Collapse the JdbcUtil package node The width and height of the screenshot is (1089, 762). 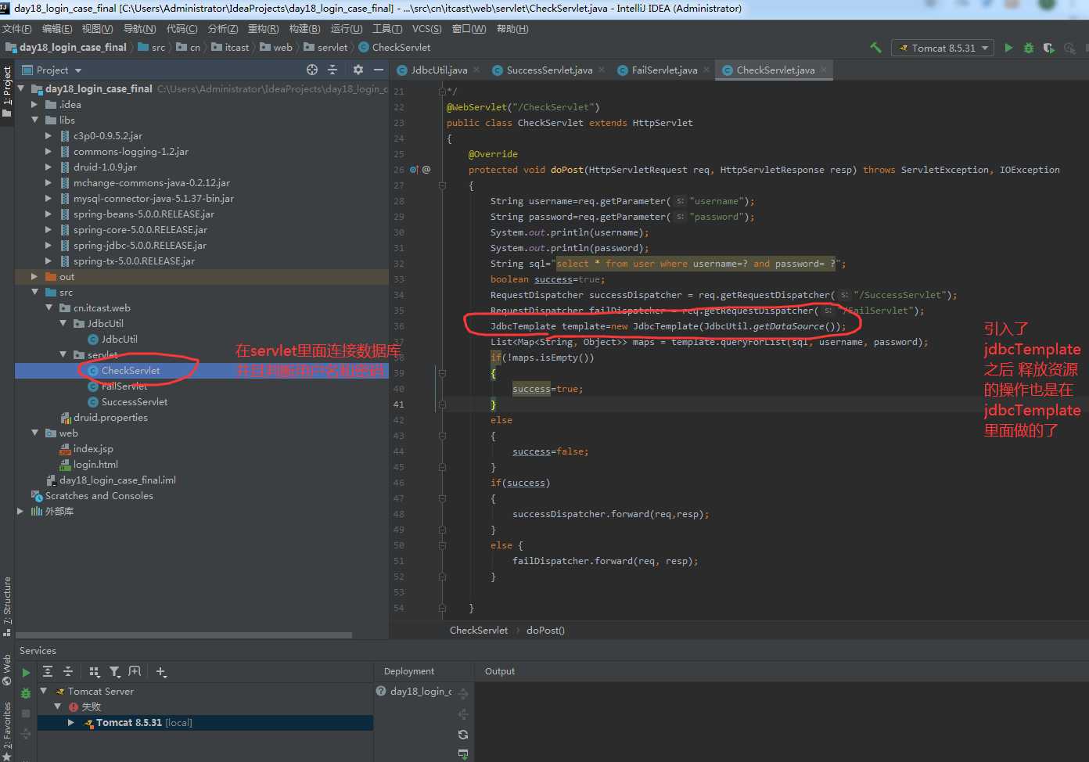[x=63, y=324]
